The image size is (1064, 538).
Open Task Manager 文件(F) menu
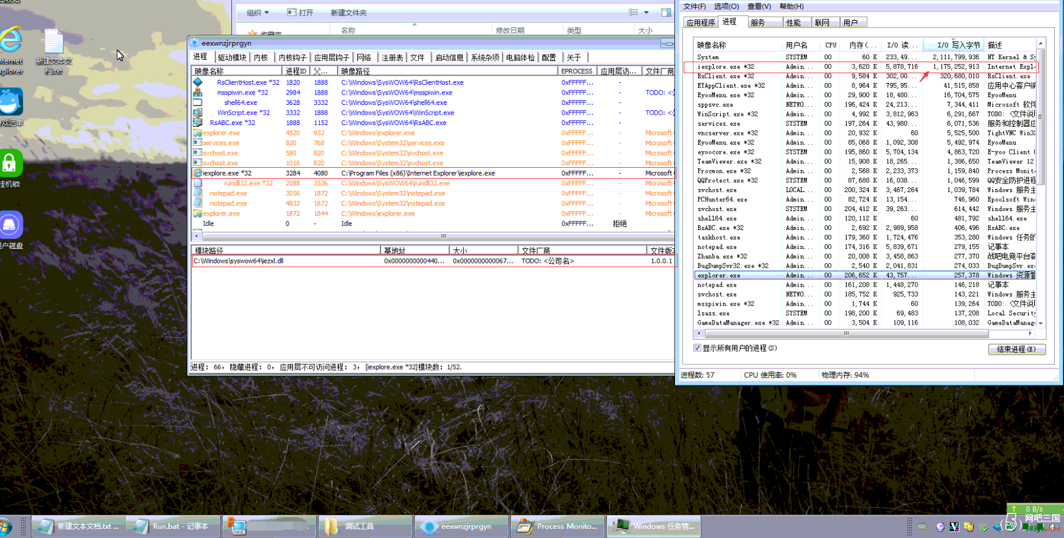click(x=694, y=6)
